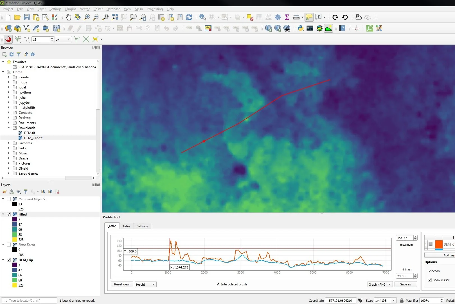
Task: Activate the Identify Features tool
Action: tap(202, 17)
